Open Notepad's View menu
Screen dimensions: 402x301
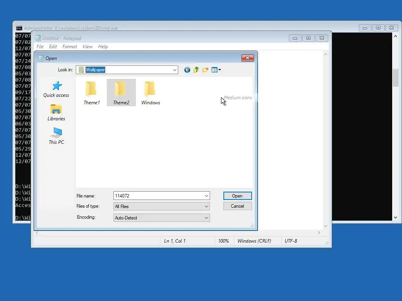coord(88,47)
